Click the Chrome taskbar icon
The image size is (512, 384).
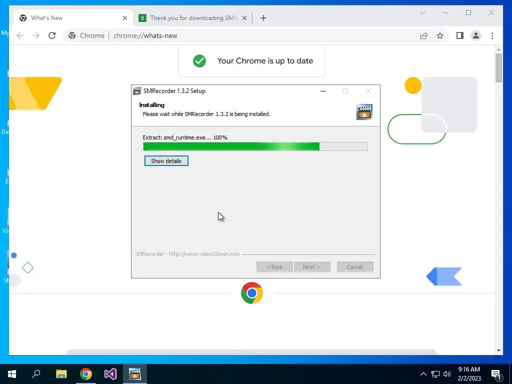pyautogui.click(x=86, y=374)
